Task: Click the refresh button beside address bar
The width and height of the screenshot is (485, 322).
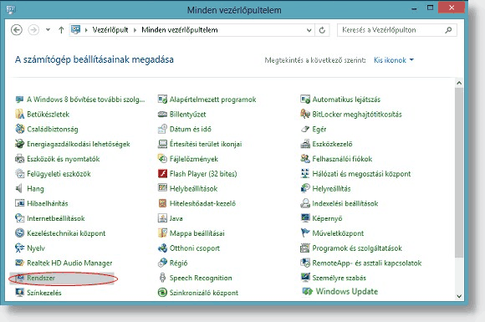Action: (x=322, y=30)
